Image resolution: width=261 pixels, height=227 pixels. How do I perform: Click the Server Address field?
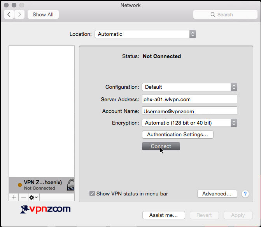[189, 99]
